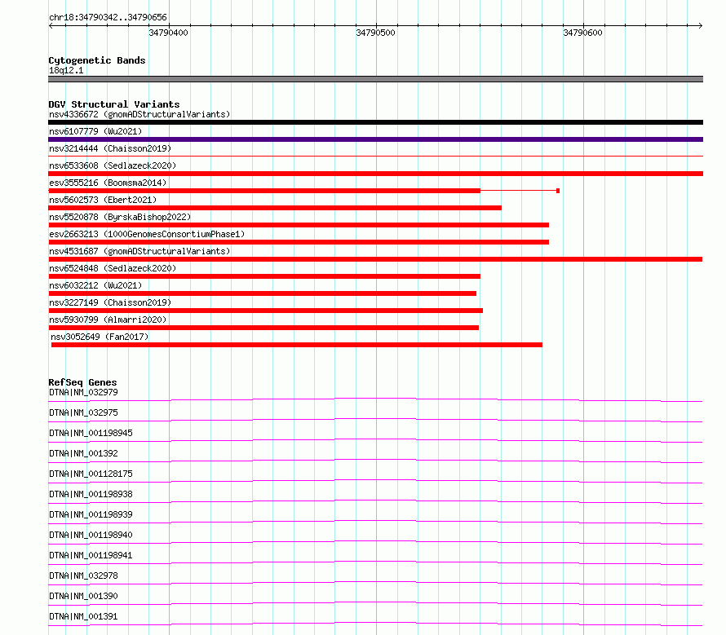726x635 pixels.
Task: Open transcript DTNA|NM_001198940
Action: coord(91,535)
